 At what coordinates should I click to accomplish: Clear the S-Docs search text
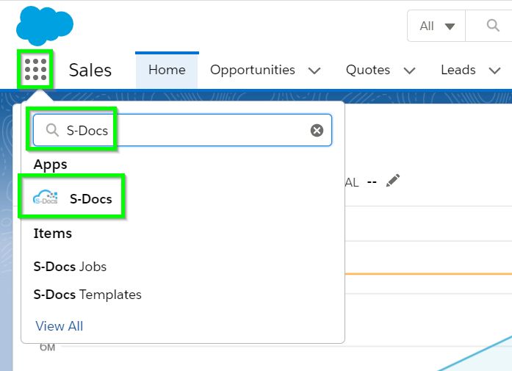[317, 130]
